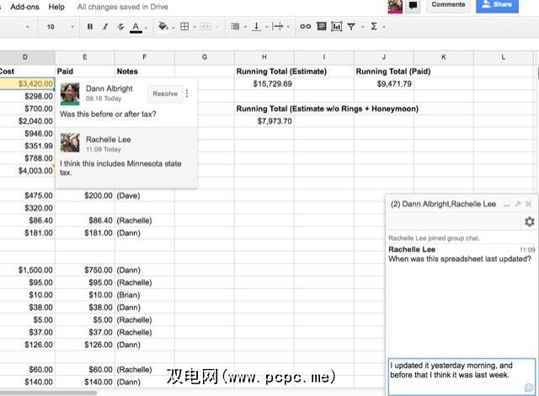539x396 pixels.
Task: Open the cell borders tool
Action: click(184, 26)
